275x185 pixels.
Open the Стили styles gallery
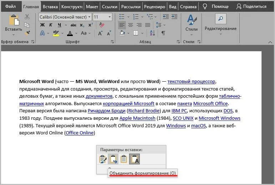pyautogui.click(x=192, y=25)
